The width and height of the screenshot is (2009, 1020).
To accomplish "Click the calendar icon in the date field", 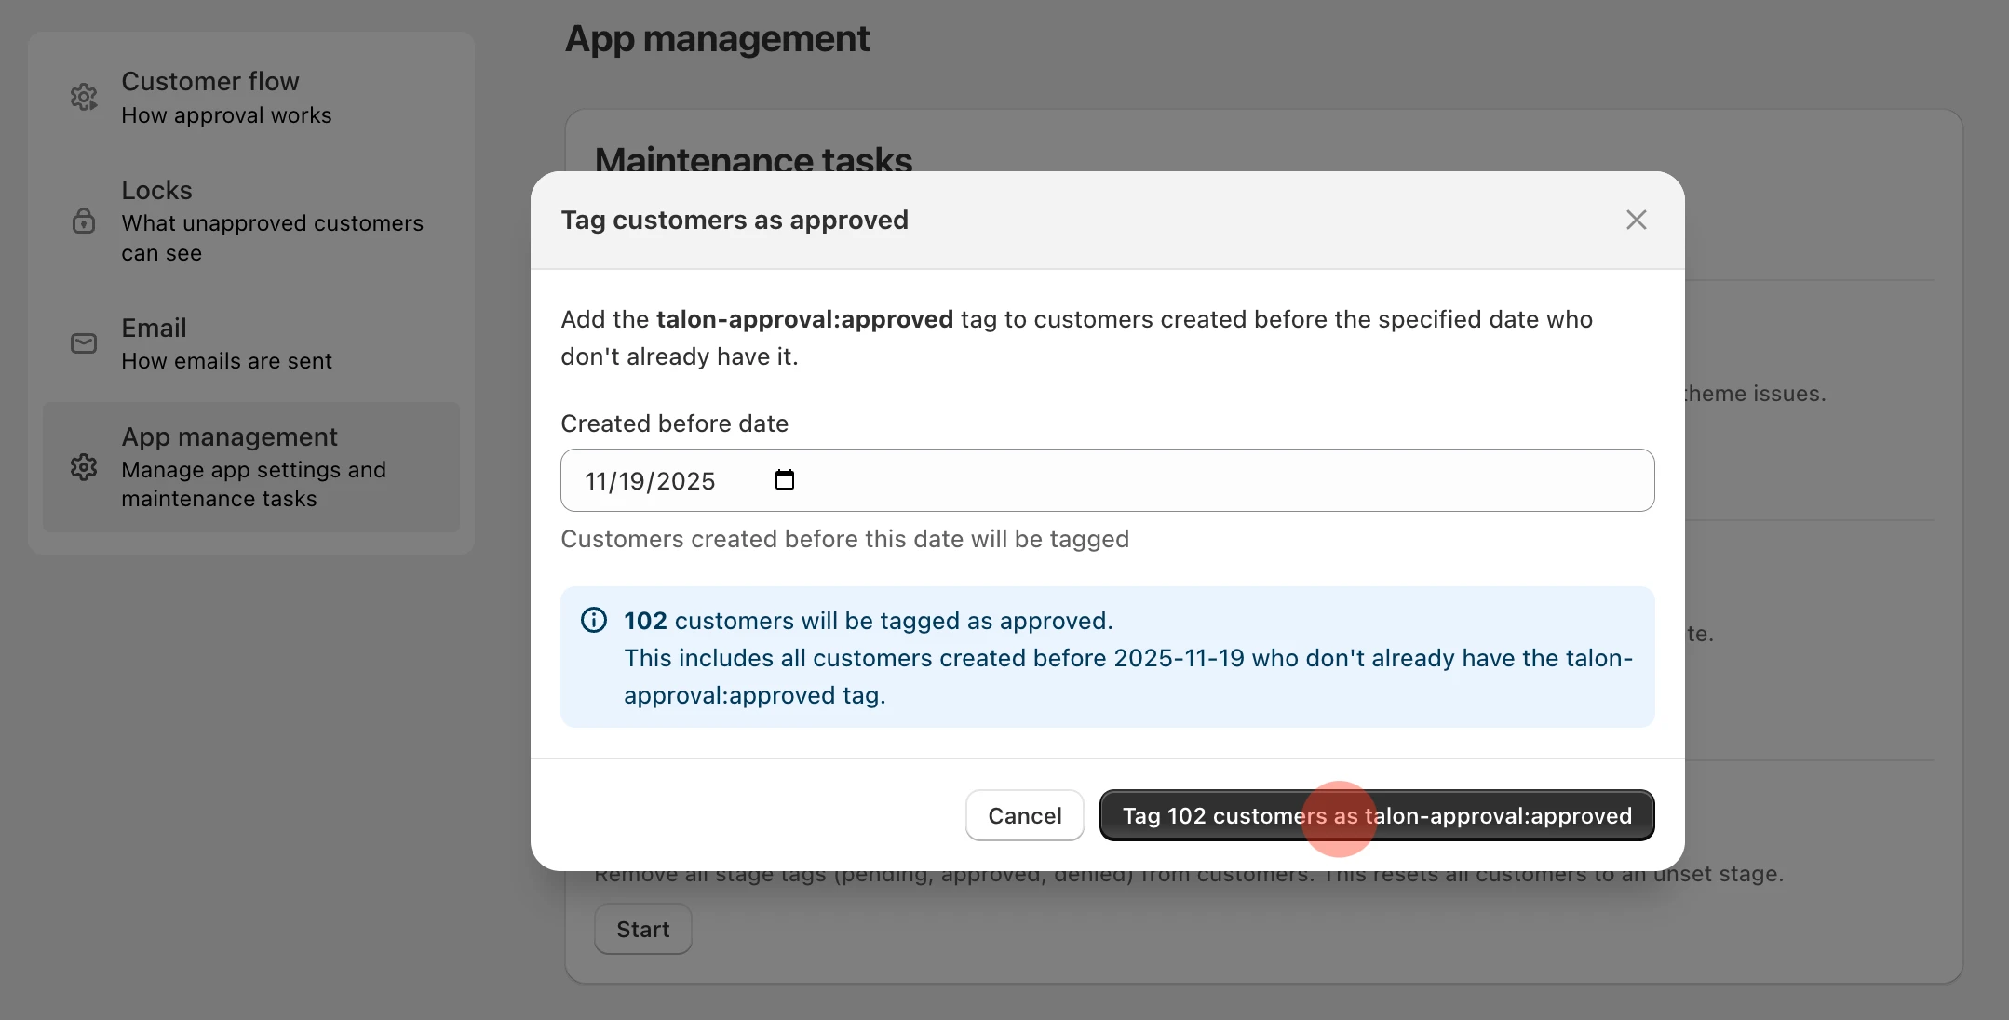I will click(x=784, y=479).
